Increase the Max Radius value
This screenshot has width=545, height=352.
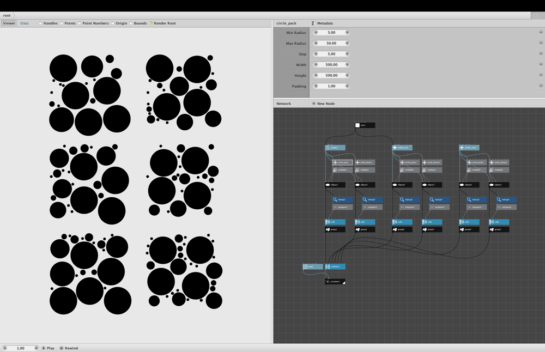coord(347,43)
